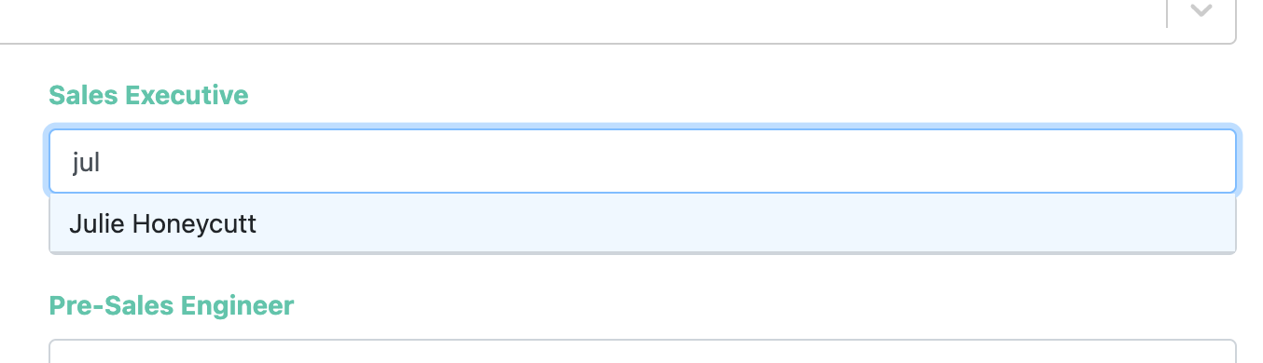
Task: Choose the highlighted Julie Honeycutt option
Action: (642, 223)
